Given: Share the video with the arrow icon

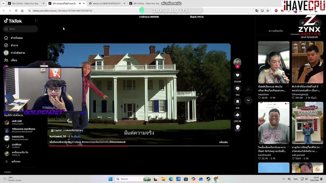Looking at the screenshot, I should coord(237,115).
